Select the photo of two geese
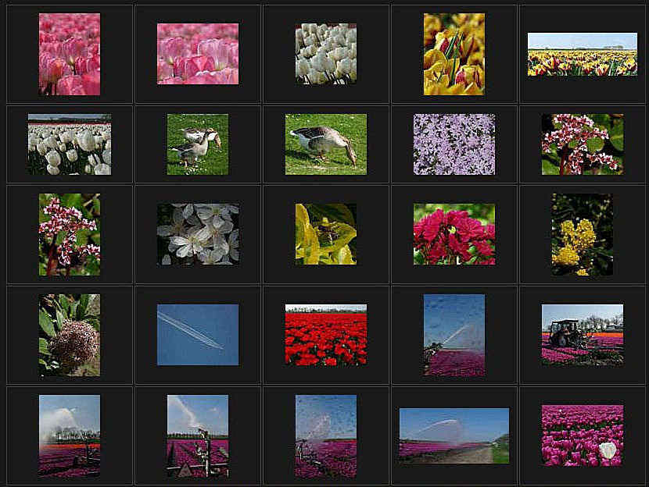 (198, 144)
